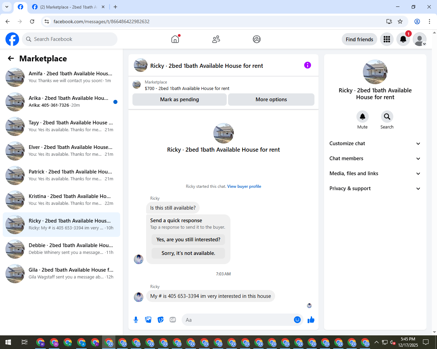Open Chrome's three-dot menu
The height and width of the screenshot is (349, 437).
pos(429,21)
